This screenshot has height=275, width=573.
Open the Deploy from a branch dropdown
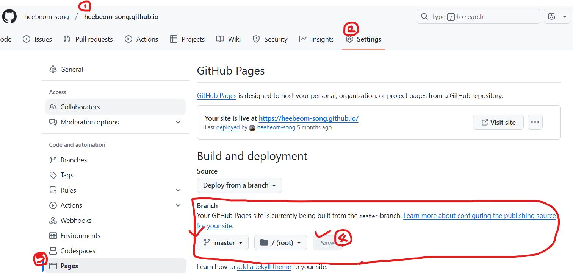[240, 185]
